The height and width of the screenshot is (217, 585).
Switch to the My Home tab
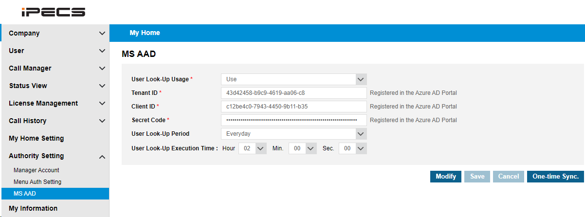(x=145, y=33)
